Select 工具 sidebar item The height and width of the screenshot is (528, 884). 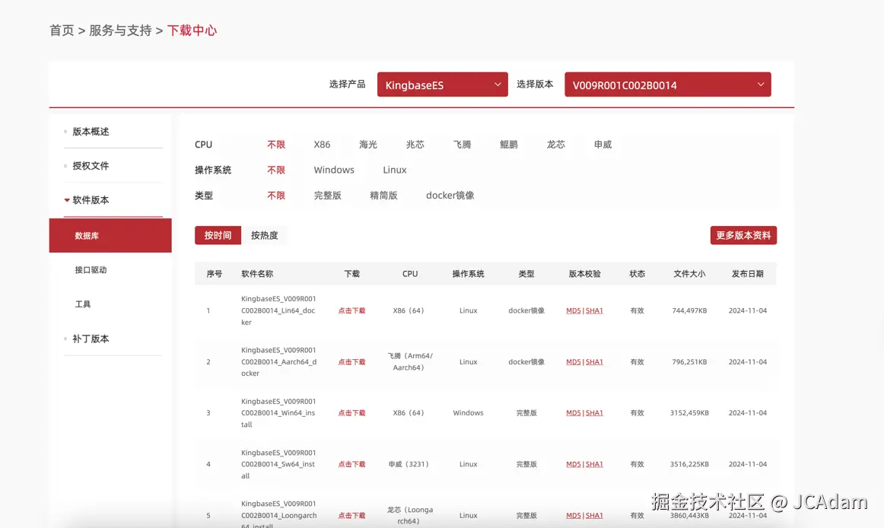pyautogui.click(x=82, y=304)
